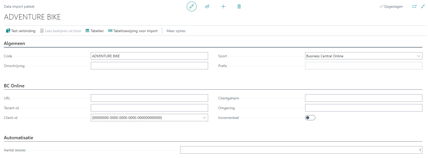Open page in new window icon
428x158 pixels.
pos(414,6)
